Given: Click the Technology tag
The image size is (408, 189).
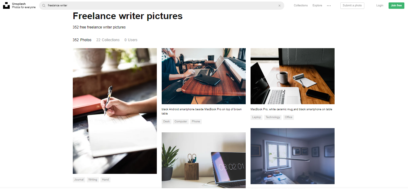Looking at the screenshot, I should pyautogui.click(x=273, y=117).
